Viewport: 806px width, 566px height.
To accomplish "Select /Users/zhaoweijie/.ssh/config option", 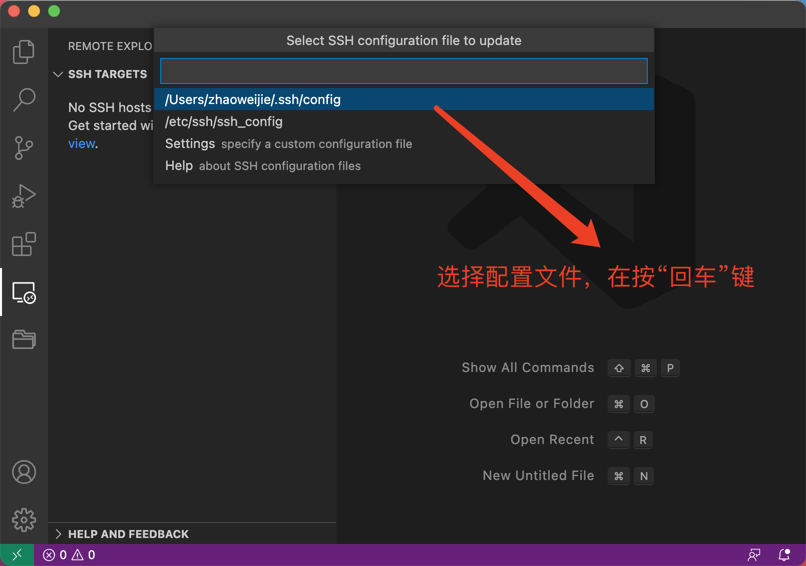I will coord(404,99).
